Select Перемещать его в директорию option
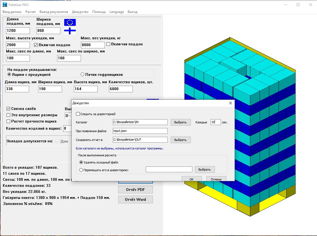The width and height of the screenshot is (317, 236). 81,170
